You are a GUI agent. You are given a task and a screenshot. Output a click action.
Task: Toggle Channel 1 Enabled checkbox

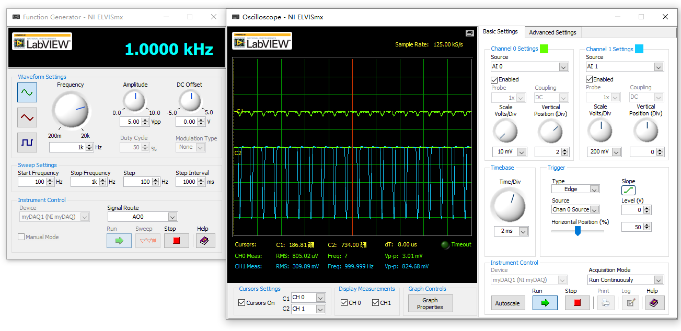click(589, 79)
